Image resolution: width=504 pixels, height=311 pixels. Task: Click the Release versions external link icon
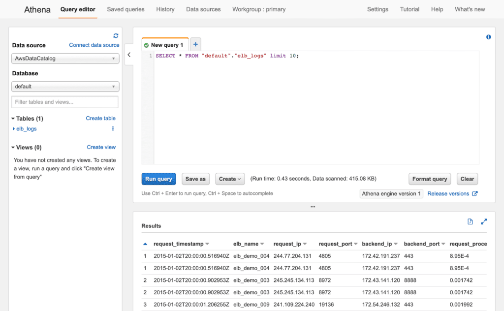(x=475, y=193)
